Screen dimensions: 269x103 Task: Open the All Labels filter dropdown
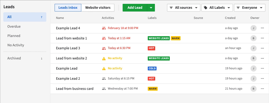pyautogui.click(x=217, y=8)
